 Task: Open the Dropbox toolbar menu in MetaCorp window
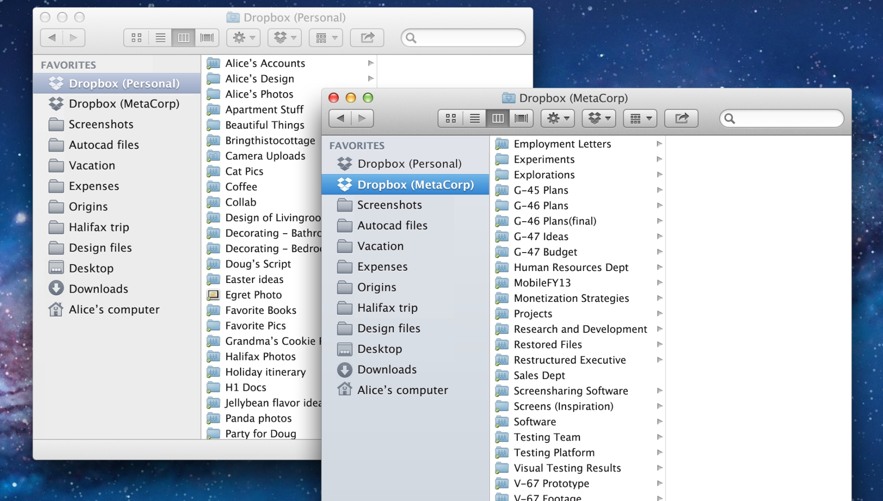[599, 118]
